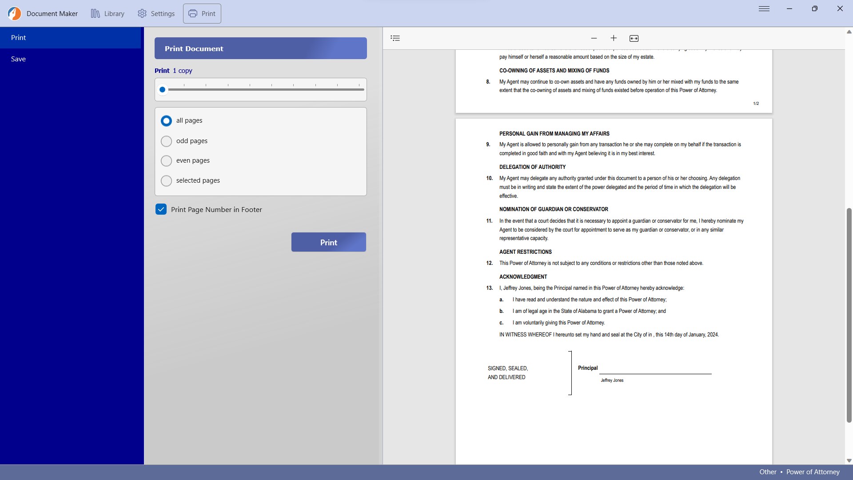This screenshot has height=480, width=853.
Task: Click the Document Maker logo
Action: coord(14,13)
